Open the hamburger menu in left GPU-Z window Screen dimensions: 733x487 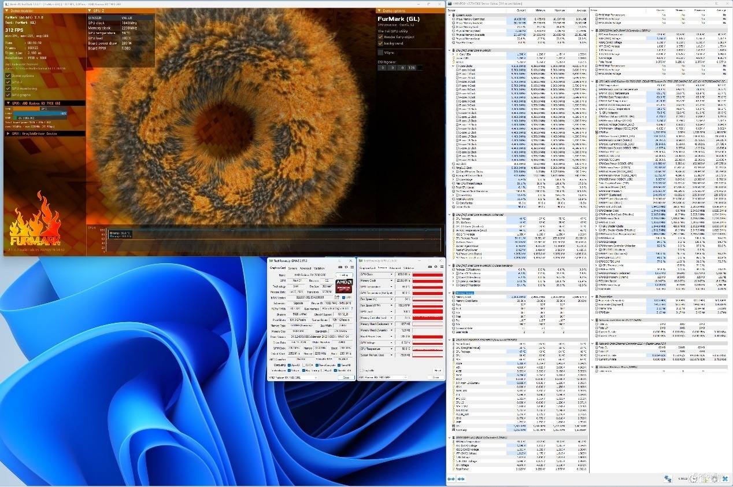tap(352, 267)
